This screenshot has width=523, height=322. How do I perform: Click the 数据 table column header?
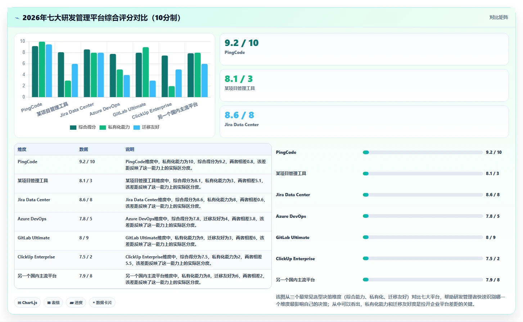pos(84,149)
